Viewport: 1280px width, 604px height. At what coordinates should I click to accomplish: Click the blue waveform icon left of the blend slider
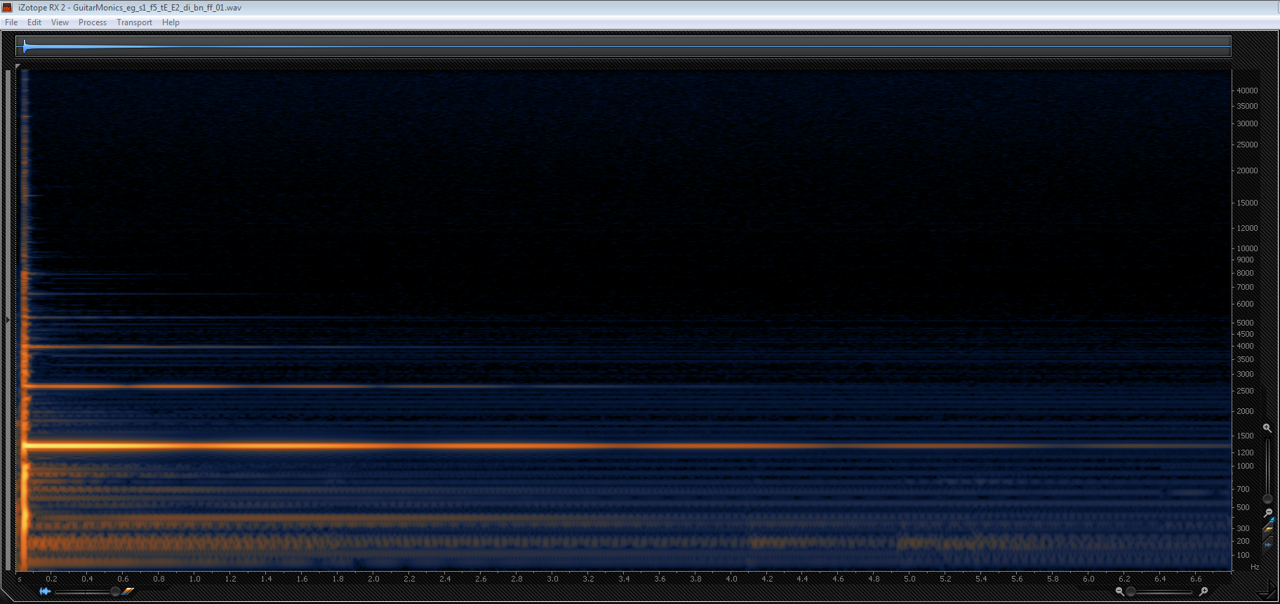tap(45, 591)
